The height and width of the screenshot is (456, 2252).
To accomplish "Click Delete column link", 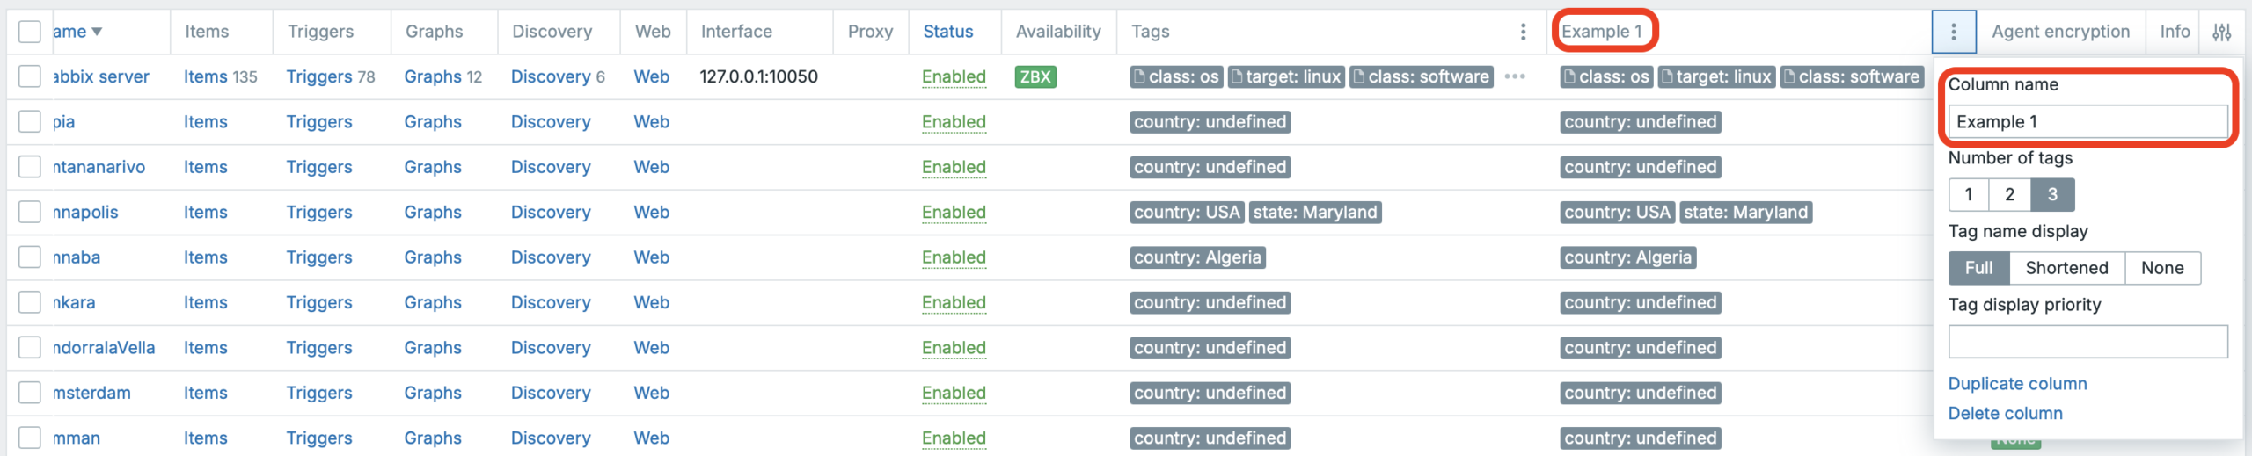I will [x=2005, y=413].
